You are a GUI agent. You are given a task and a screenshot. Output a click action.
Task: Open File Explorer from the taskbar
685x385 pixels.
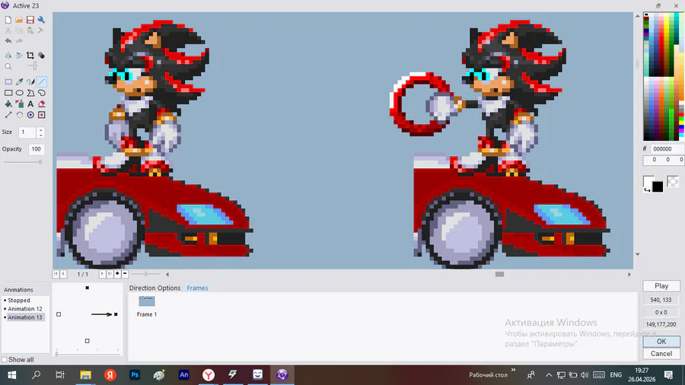coord(85,374)
